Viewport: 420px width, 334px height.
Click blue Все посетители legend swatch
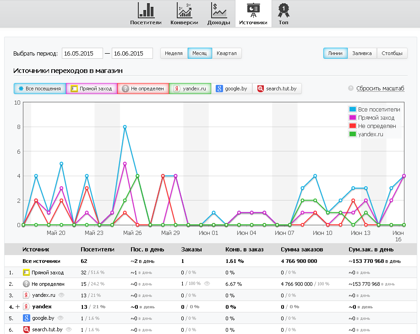pos(353,110)
